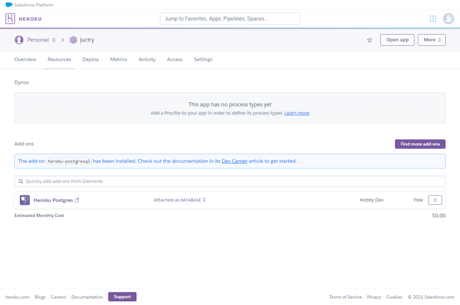This screenshot has width=460, height=305.
Task: Click the Support button in footer
Action: click(122, 297)
